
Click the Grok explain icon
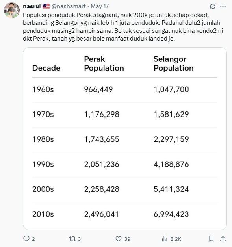[213, 6]
